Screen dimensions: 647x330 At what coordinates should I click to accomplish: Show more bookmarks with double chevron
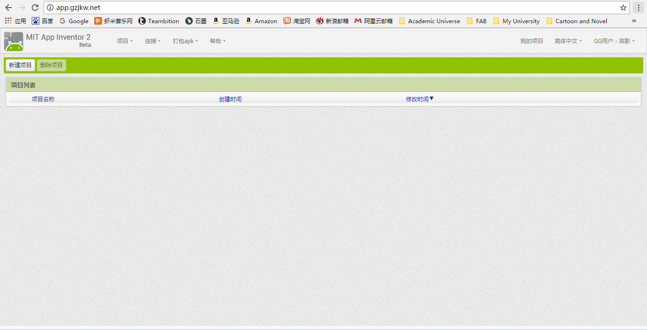pyautogui.click(x=634, y=21)
